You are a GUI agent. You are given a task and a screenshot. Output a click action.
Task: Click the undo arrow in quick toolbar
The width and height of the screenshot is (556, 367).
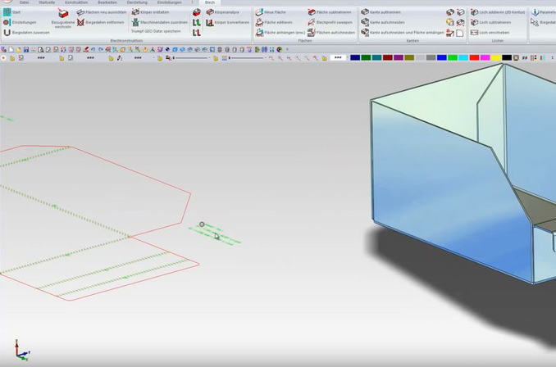pyautogui.click(x=93, y=50)
